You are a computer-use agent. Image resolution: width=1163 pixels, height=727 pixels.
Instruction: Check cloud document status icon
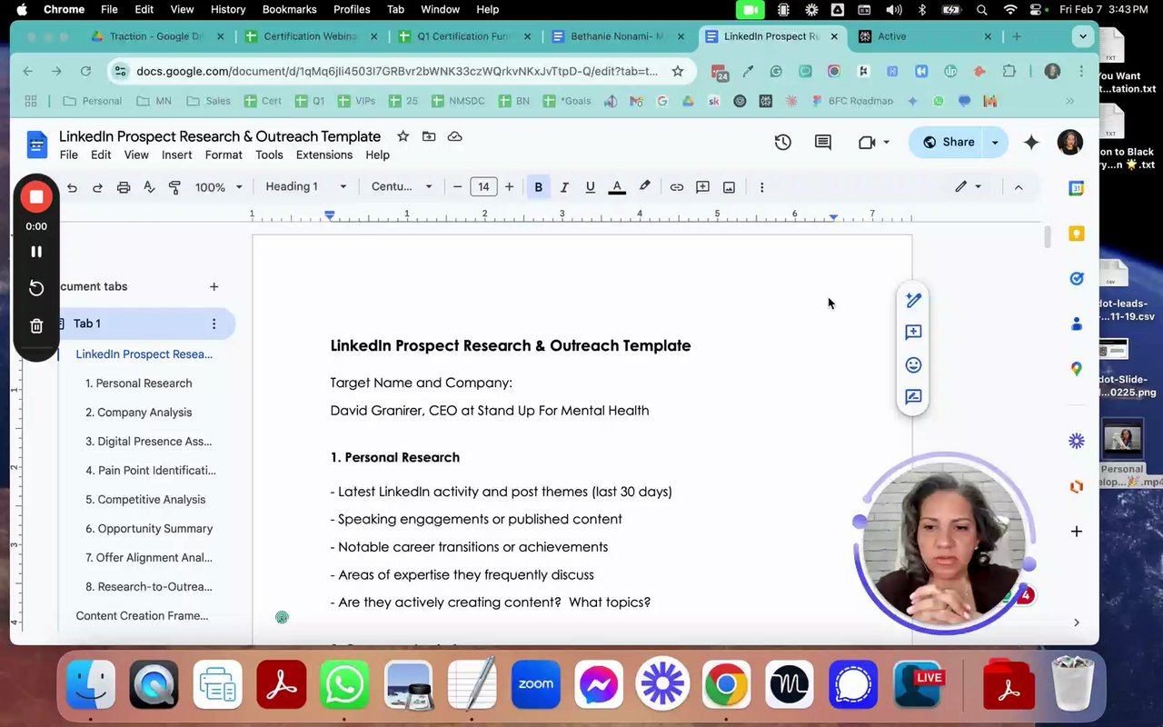[455, 136]
